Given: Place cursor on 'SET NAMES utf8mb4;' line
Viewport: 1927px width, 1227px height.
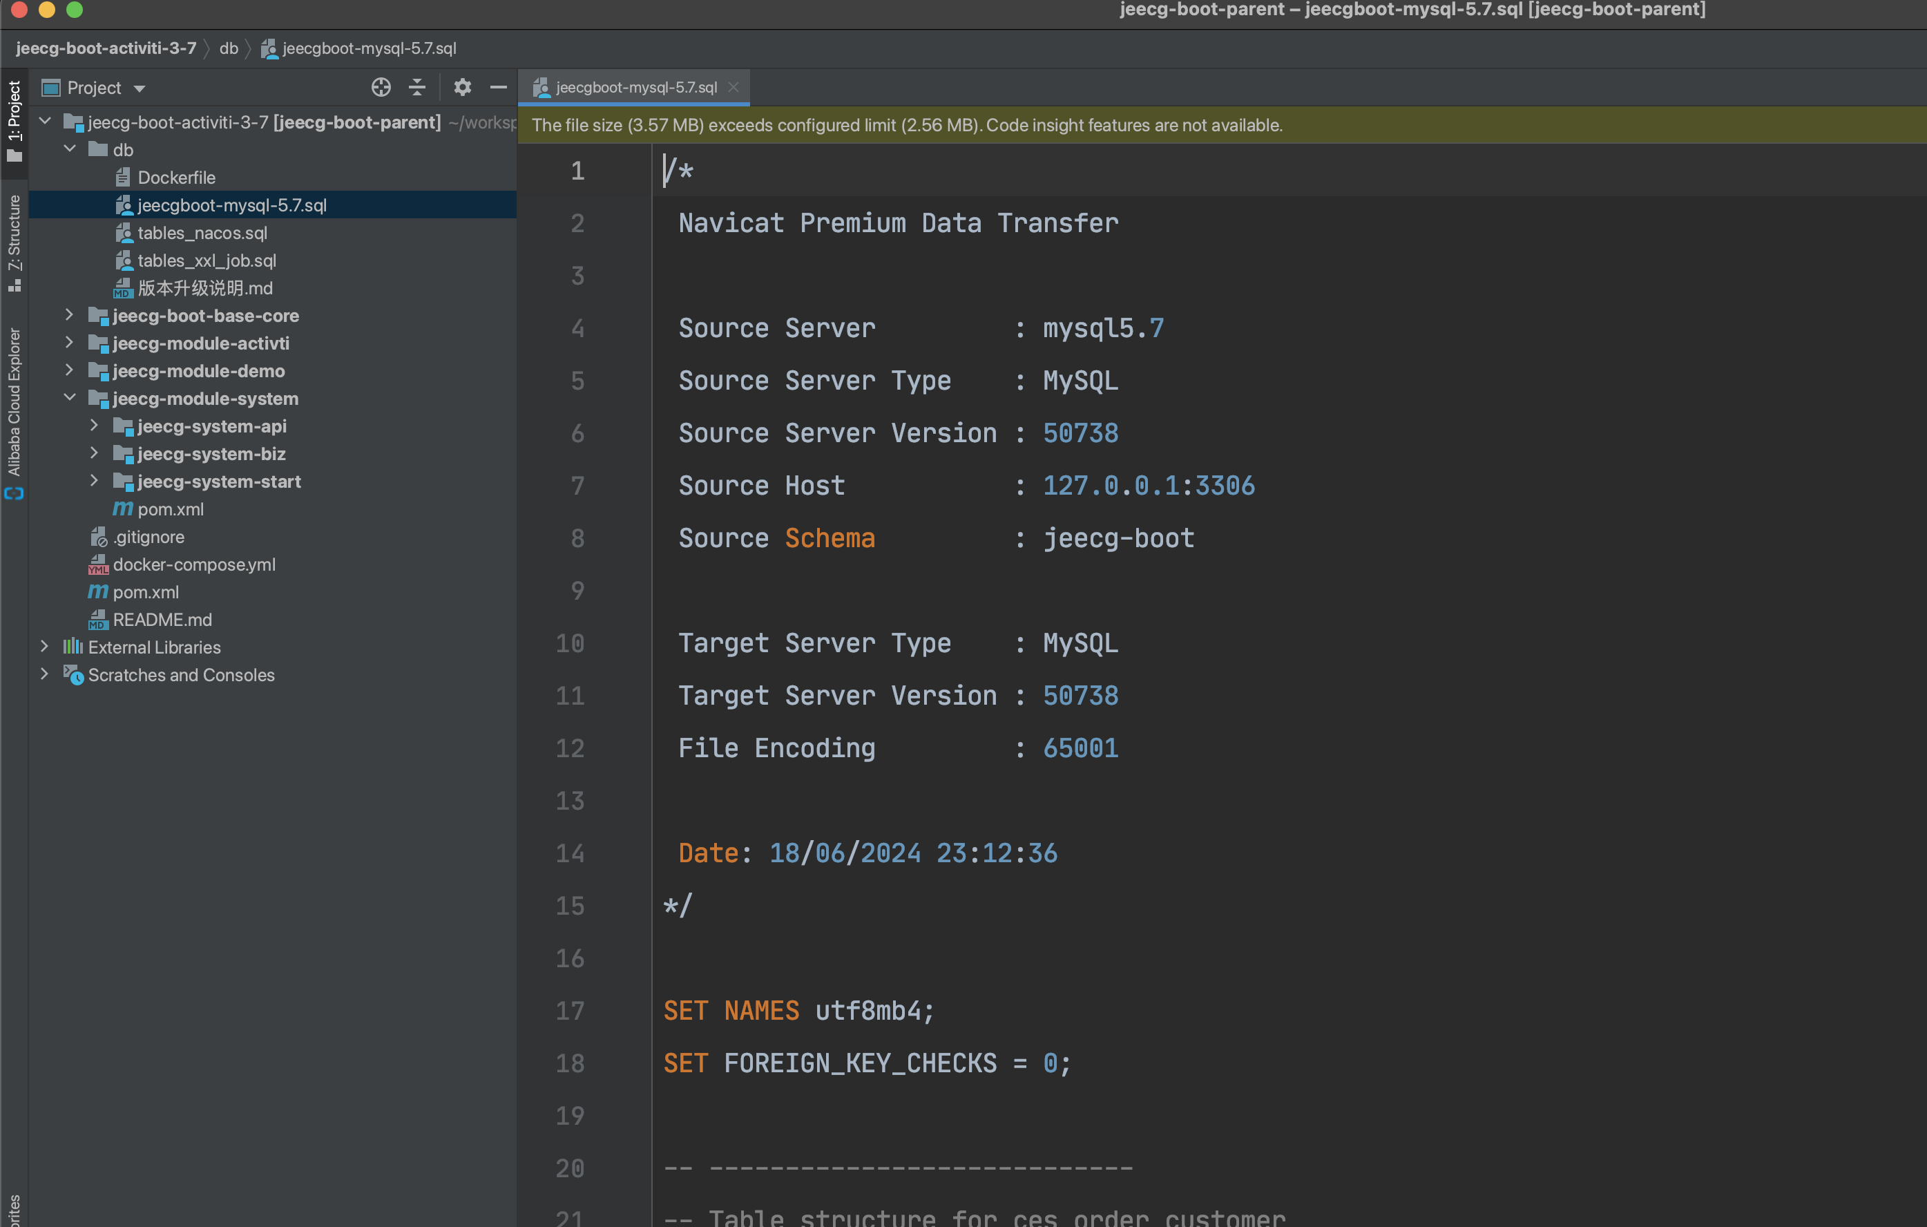Looking at the screenshot, I should [x=798, y=1011].
